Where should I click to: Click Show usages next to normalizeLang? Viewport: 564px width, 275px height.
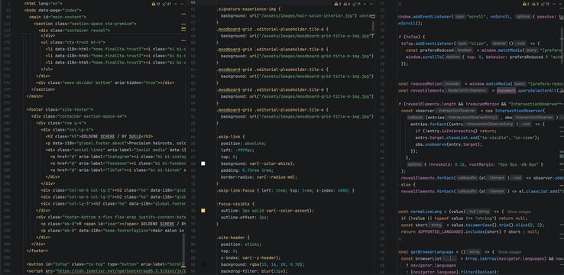[519, 212]
